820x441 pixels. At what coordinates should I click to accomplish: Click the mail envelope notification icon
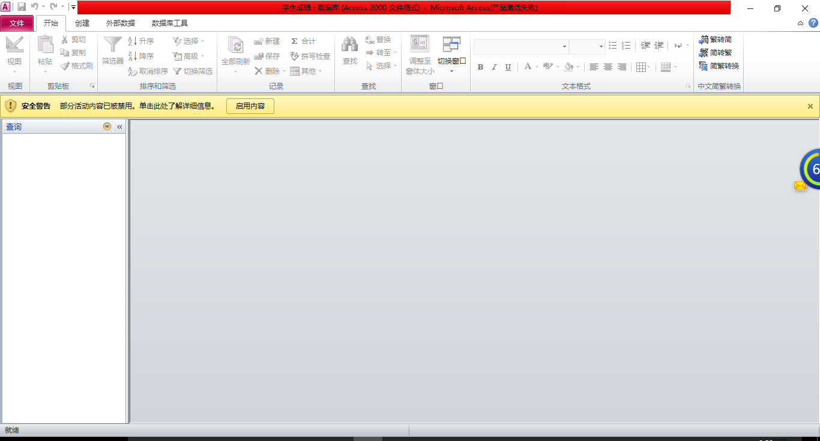click(800, 185)
